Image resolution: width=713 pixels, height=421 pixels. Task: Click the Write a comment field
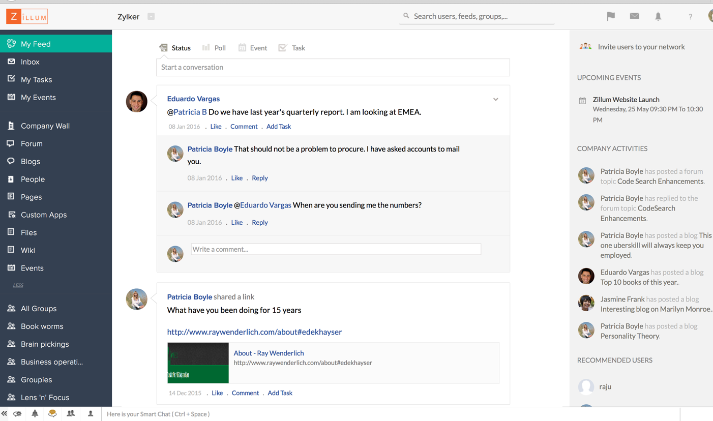pos(336,249)
